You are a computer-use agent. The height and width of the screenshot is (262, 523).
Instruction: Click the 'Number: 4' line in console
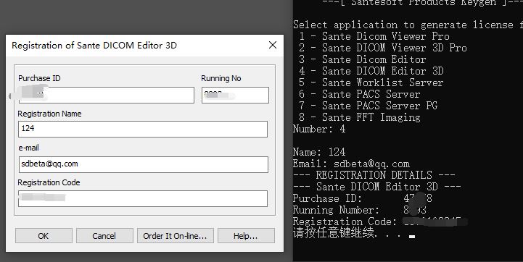[x=319, y=129]
